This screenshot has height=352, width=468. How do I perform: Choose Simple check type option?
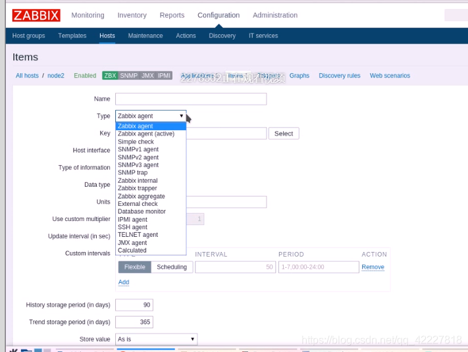click(x=151, y=141)
